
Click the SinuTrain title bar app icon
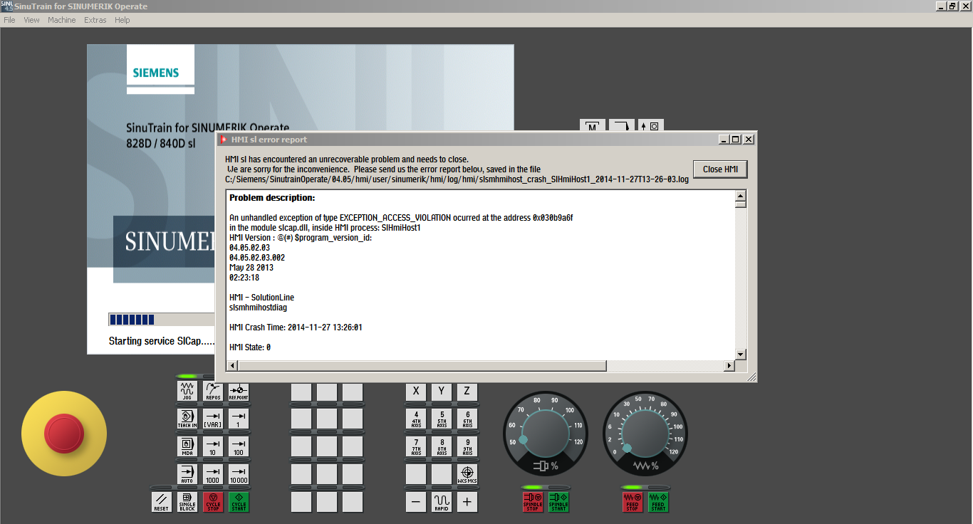(x=6, y=6)
